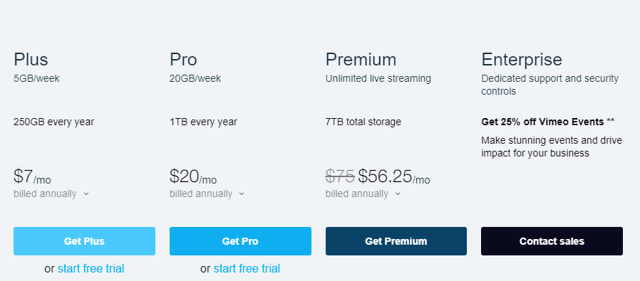Click the $56.25 discounted price

(386, 176)
